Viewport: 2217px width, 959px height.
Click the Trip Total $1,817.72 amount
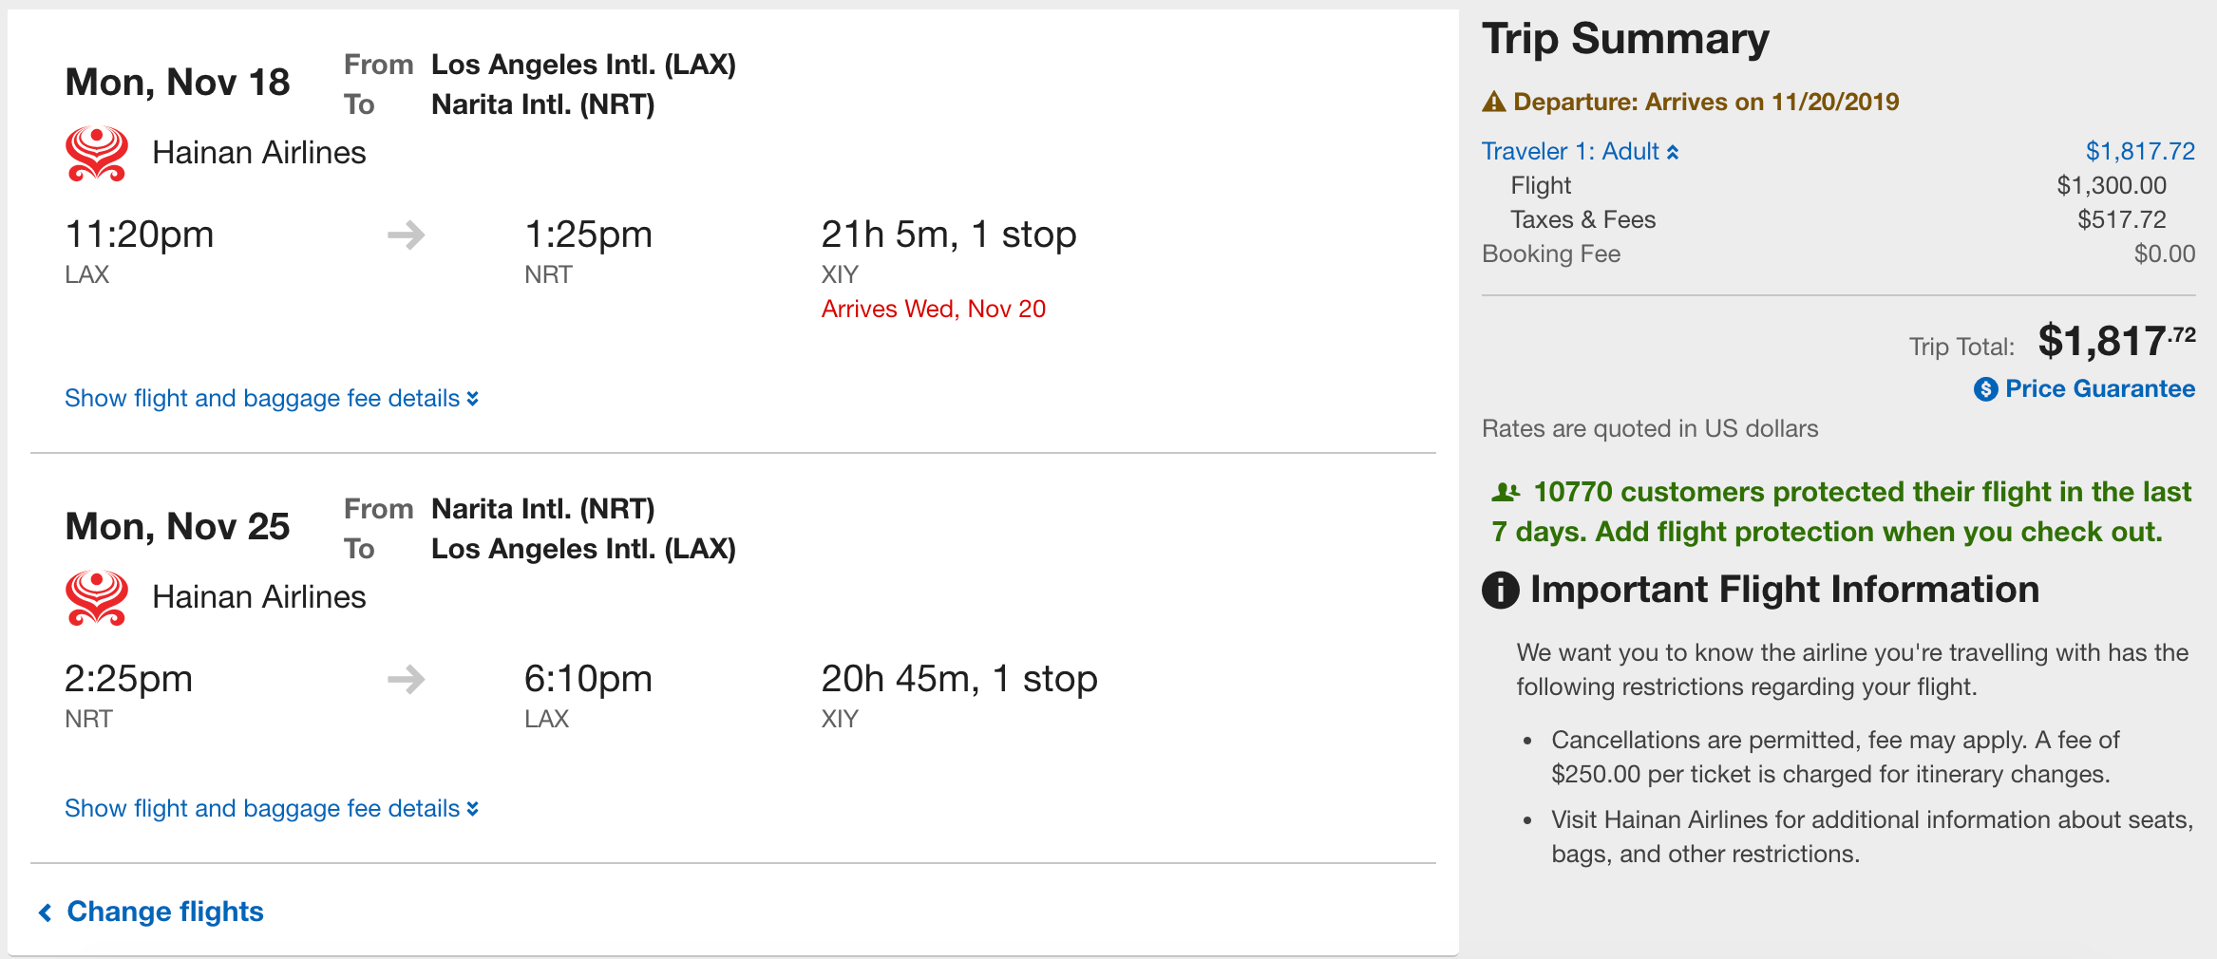(2117, 341)
